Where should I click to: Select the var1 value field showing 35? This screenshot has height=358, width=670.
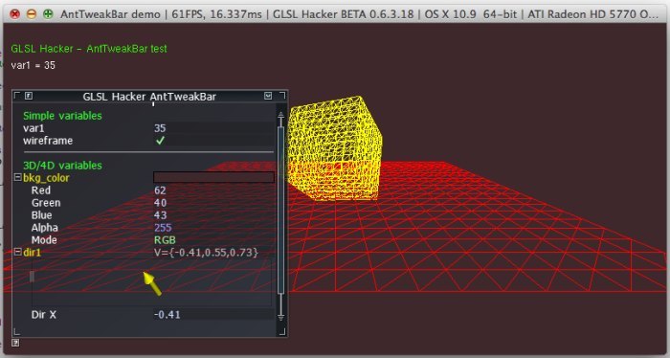213,128
